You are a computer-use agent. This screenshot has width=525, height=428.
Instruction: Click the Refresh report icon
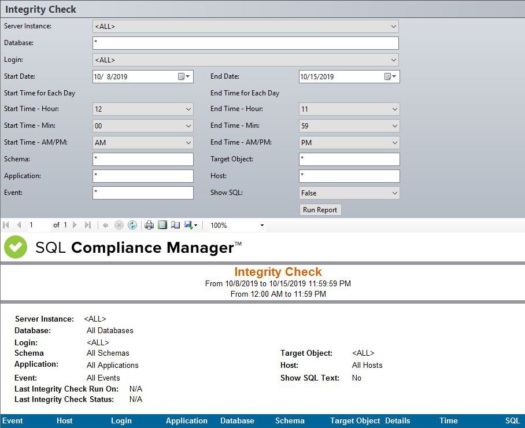[x=132, y=225]
